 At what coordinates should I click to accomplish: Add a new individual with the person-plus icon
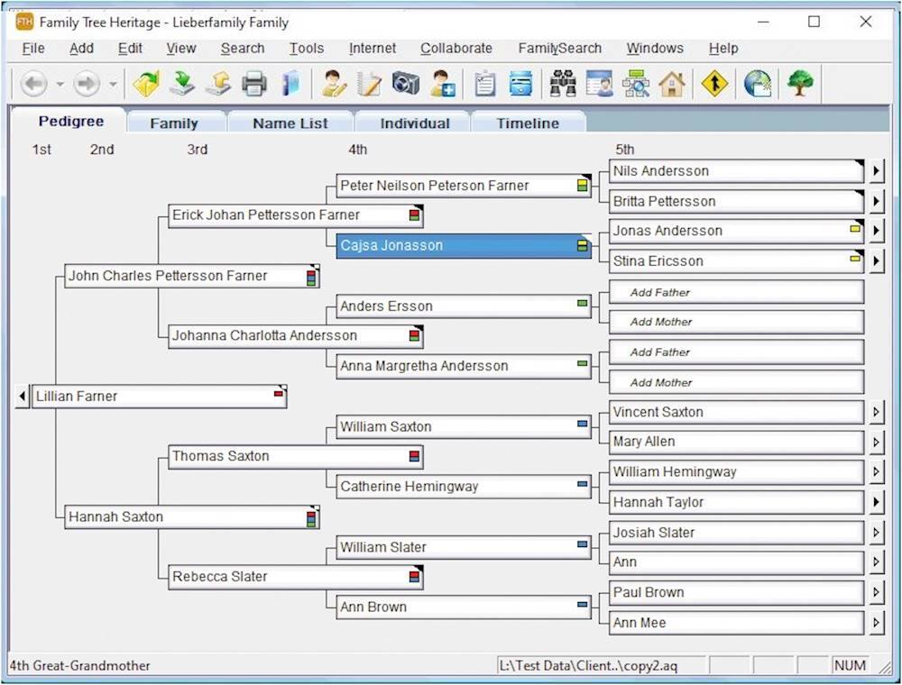pos(443,84)
